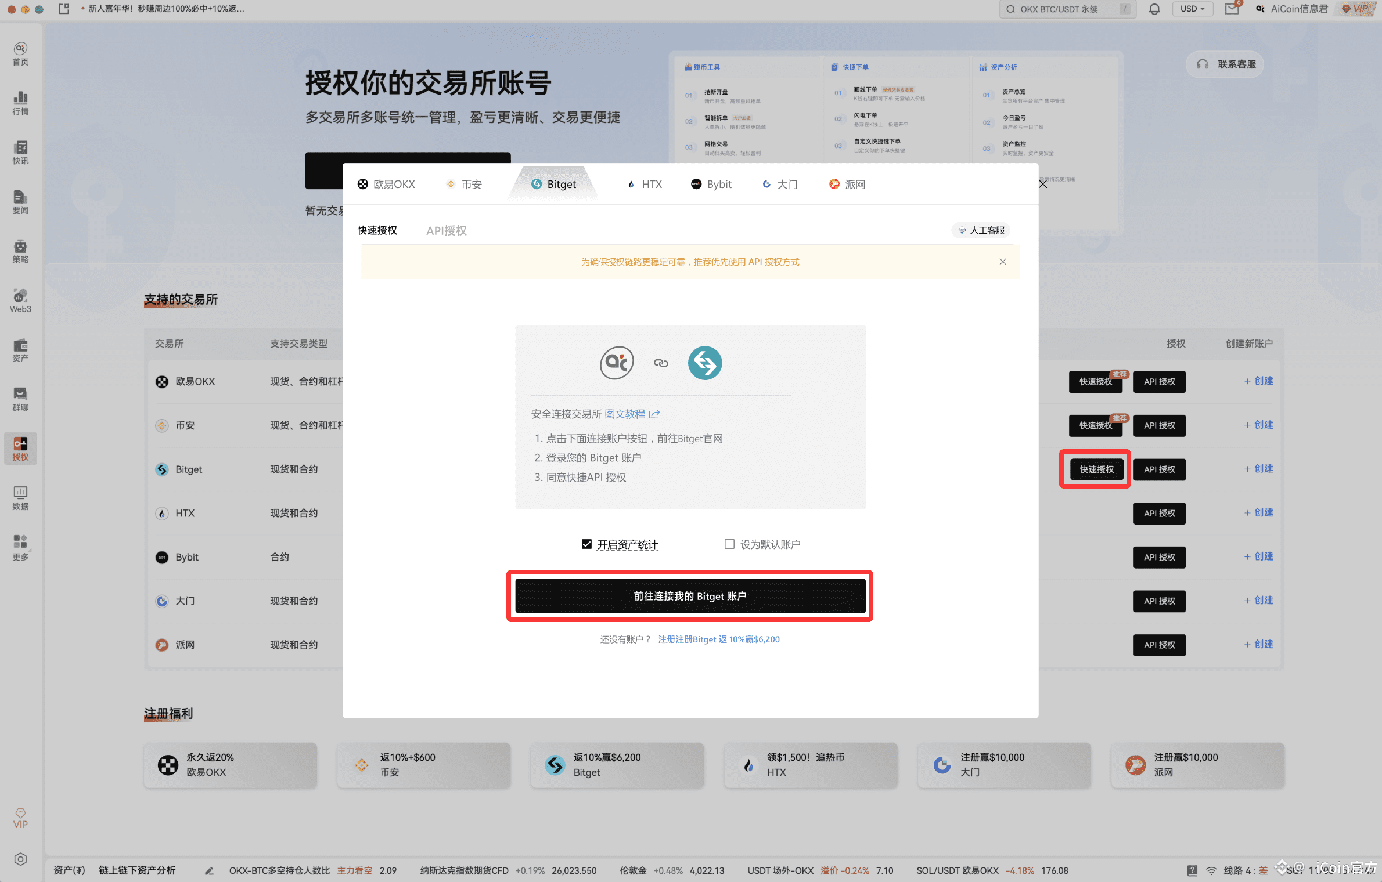1382x882 pixels.
Task: Open the 策略 strategy sidebar icon
Action: click(x=20, y=252)
